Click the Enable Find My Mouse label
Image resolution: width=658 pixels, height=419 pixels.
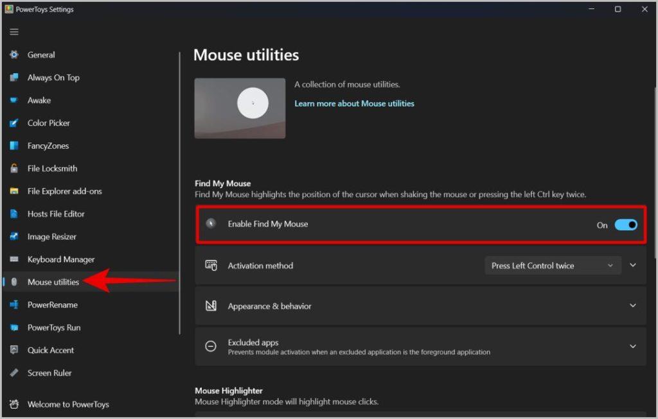[x=268, y=224]
